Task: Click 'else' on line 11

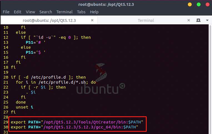Action: point(21,32)
